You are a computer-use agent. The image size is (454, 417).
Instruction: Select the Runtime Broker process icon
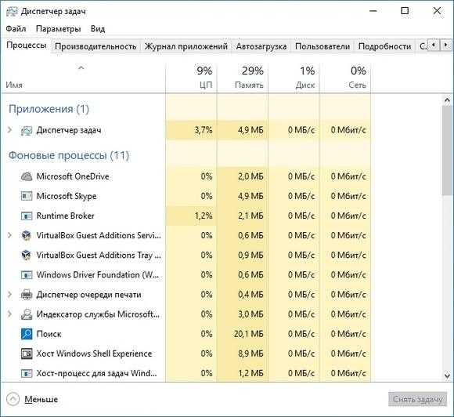tap(27, 216)
